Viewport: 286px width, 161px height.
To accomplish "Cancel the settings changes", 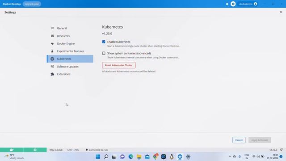I will coord(239,140).
